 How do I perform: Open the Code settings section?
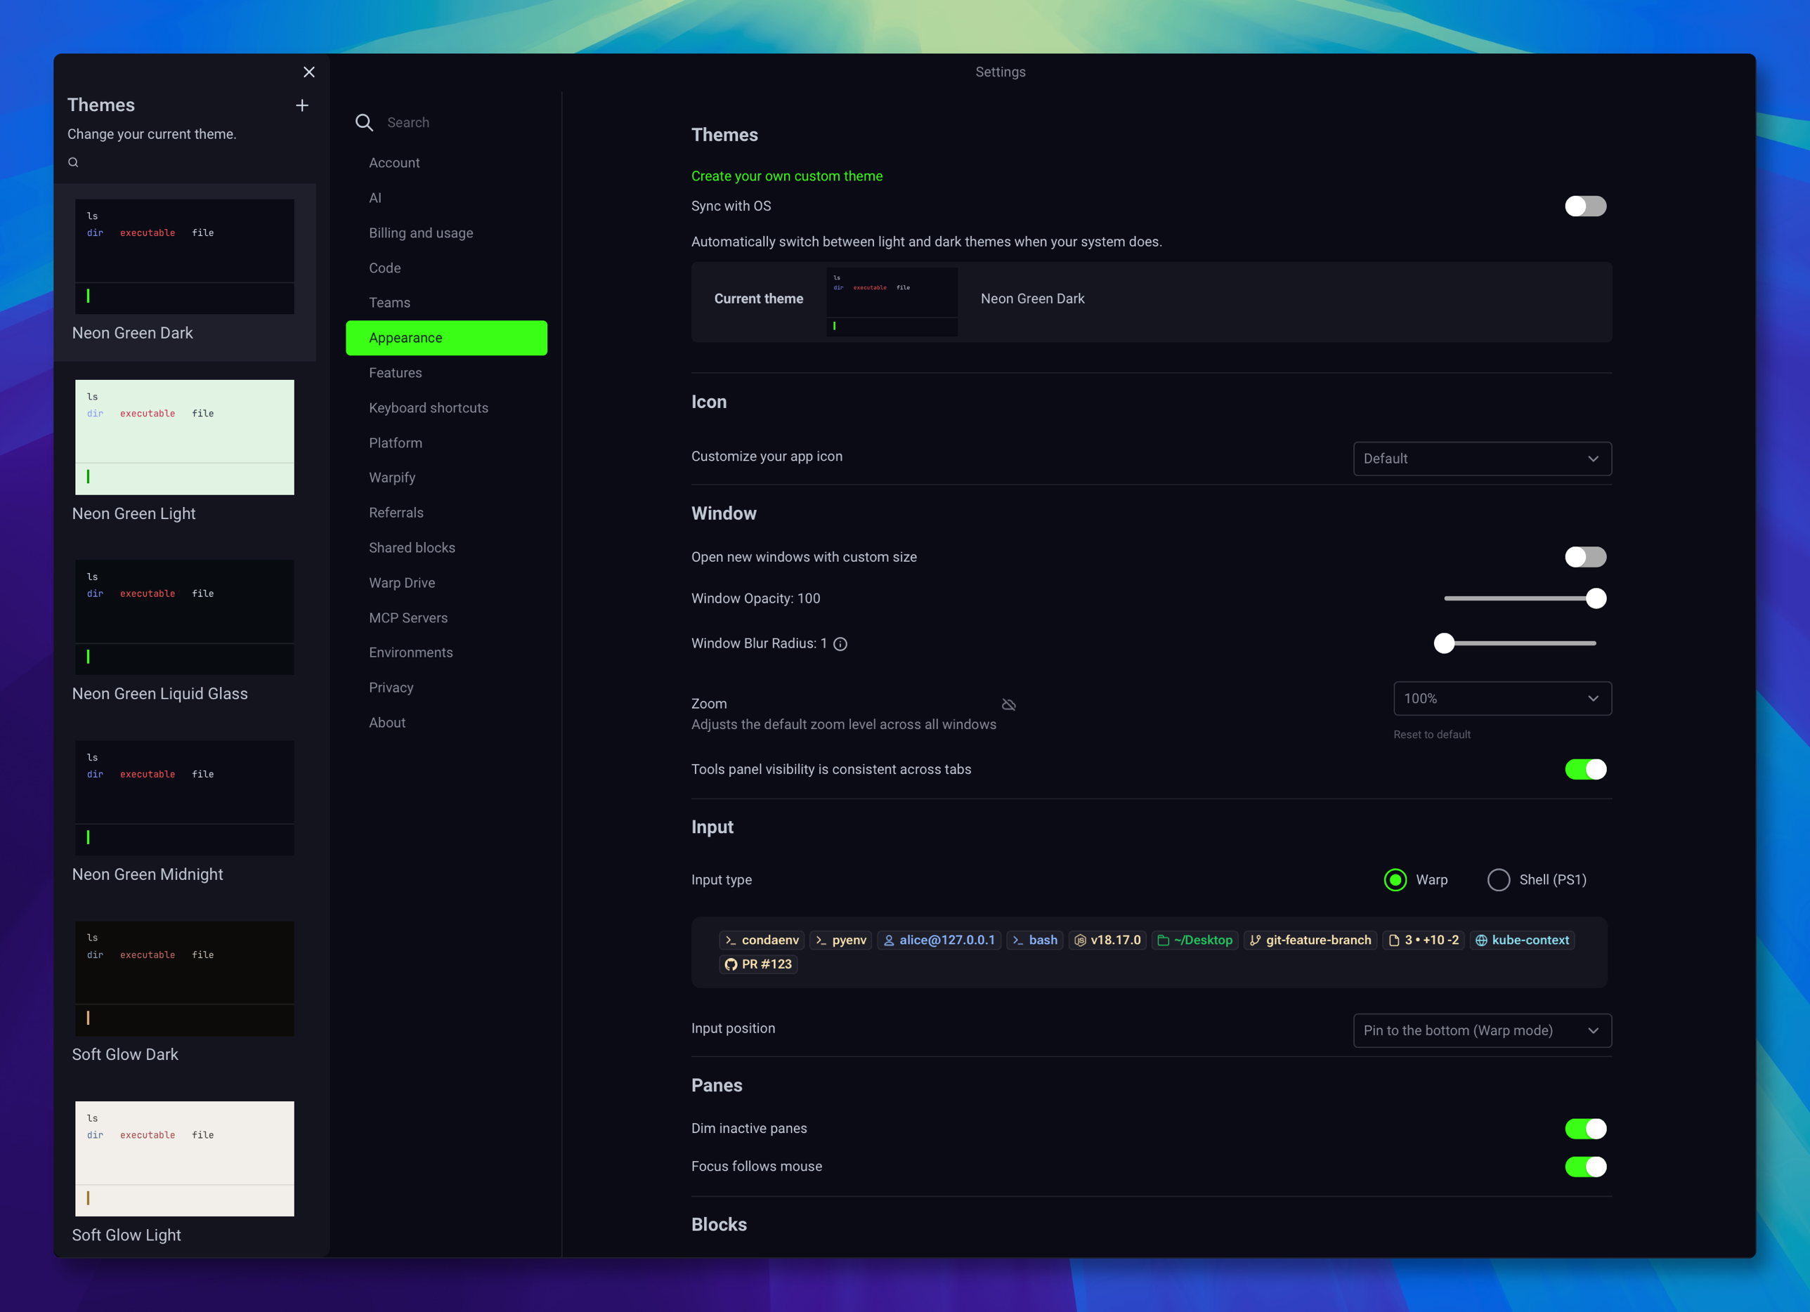pos(446,268)
